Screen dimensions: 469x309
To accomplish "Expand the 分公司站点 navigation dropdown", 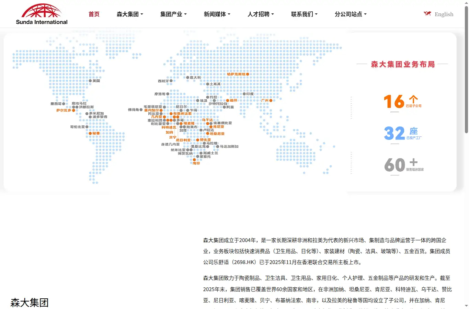I will (x=351, y=14).
